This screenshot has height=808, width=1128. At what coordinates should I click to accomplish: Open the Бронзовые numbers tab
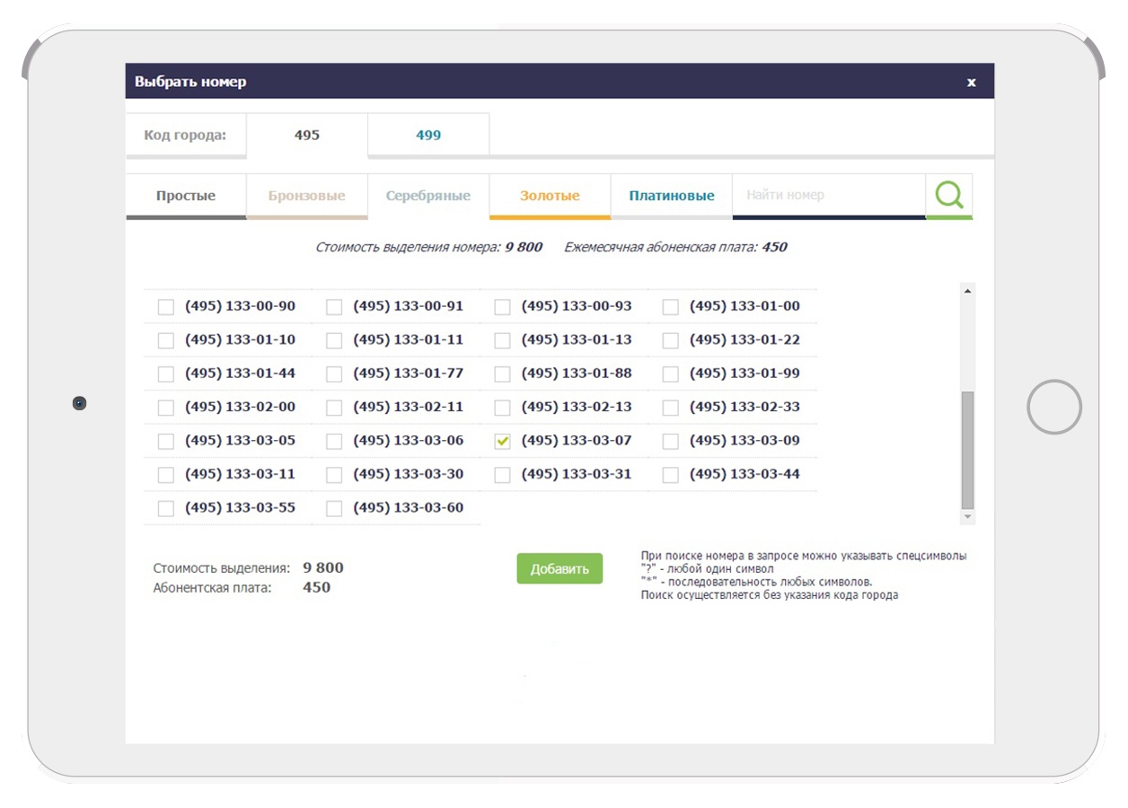pyautogui.click(x=307, y=196)
